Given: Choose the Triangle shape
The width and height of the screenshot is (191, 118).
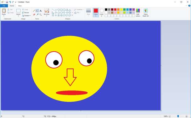Looking at the screenshot, I should [x=70, y=10].
